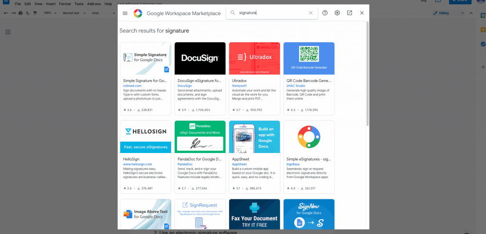The height and width of the screenshot is (234, 486).
Task: Click the search magnifier icon
Action: tap(233, 13)
